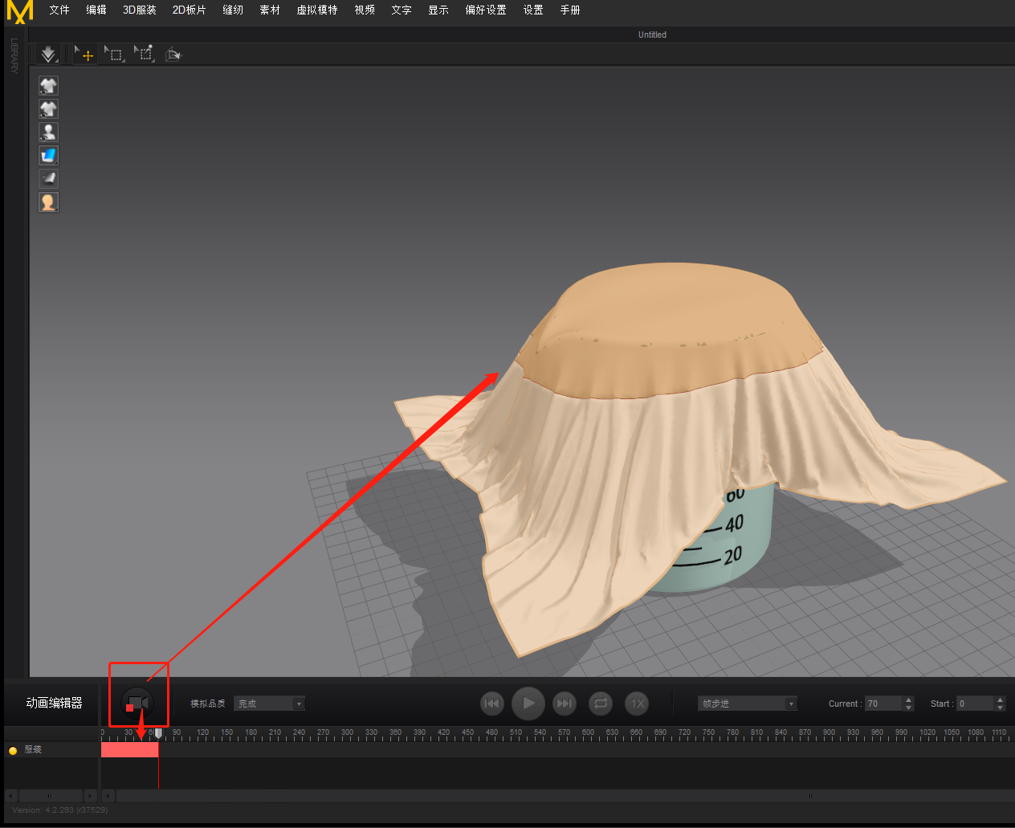The width and height of the screenshot is (1015, 828).
Task: Click the timeline playhead marker
Action: 158,733
